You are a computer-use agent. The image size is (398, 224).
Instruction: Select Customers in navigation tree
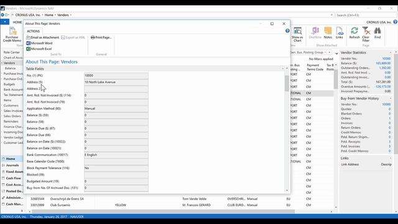pos(11,105)
